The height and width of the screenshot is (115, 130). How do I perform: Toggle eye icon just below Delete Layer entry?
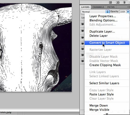tap(83, 37)
